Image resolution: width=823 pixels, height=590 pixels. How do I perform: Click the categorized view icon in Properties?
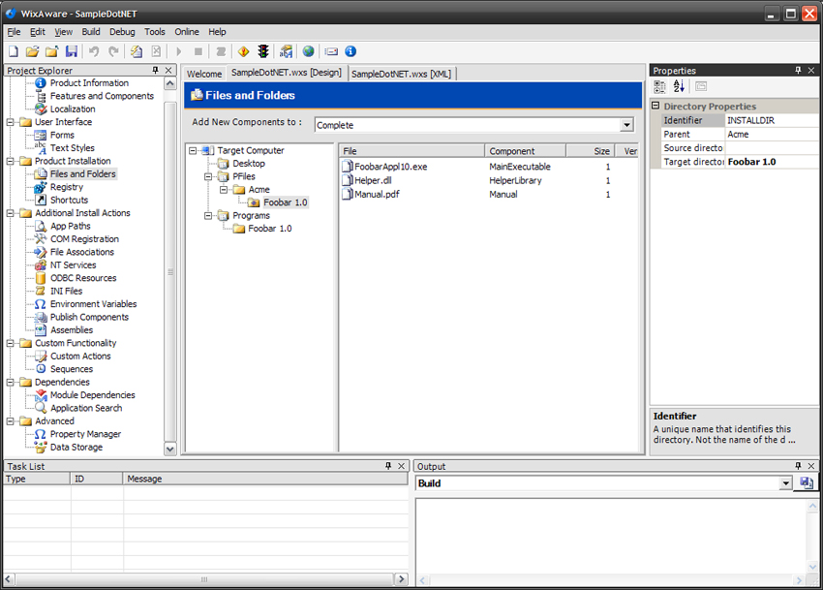click(659, 86)
